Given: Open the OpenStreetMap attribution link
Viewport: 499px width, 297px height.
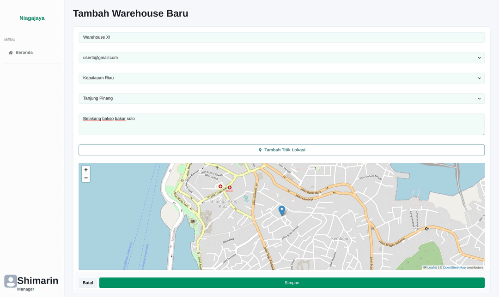Looking at the screenshot, I should tap(454, 267).
